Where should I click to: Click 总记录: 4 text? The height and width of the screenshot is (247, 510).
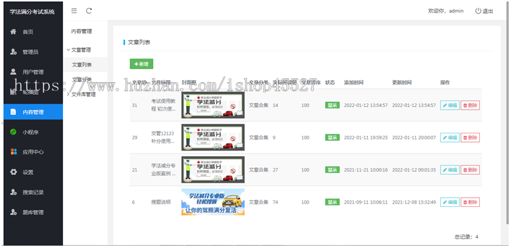coord(467,237)
